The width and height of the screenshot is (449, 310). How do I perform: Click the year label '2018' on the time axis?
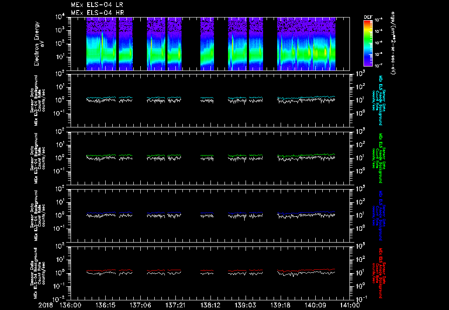click(46, 306)
